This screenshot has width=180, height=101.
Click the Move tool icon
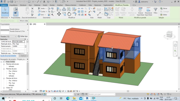(59, 14)
